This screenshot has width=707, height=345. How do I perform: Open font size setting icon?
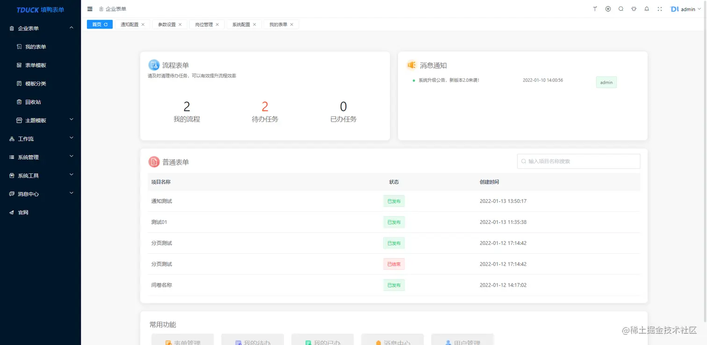point(595,9)
